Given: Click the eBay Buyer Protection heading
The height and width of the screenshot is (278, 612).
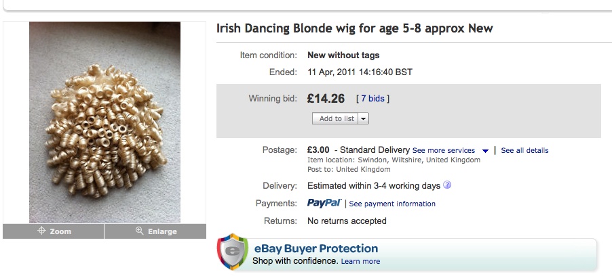Looking at the screenshot, I should pyautogui.click(x=315, y=248).
